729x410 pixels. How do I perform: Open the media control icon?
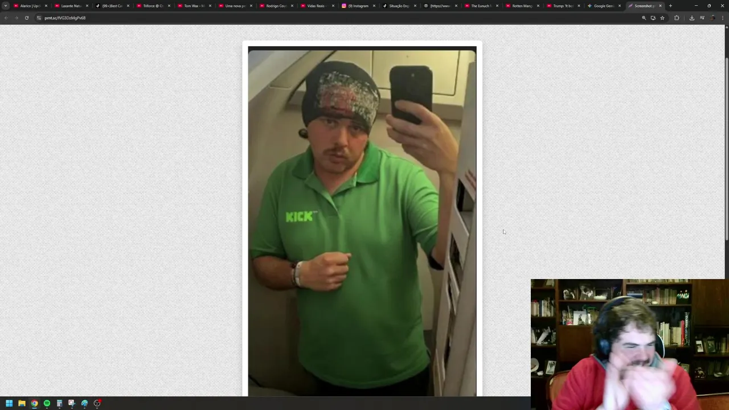coord(702,18)
